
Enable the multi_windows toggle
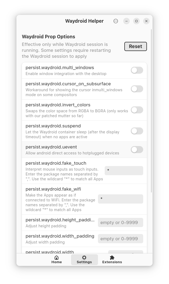coord(137,70)
